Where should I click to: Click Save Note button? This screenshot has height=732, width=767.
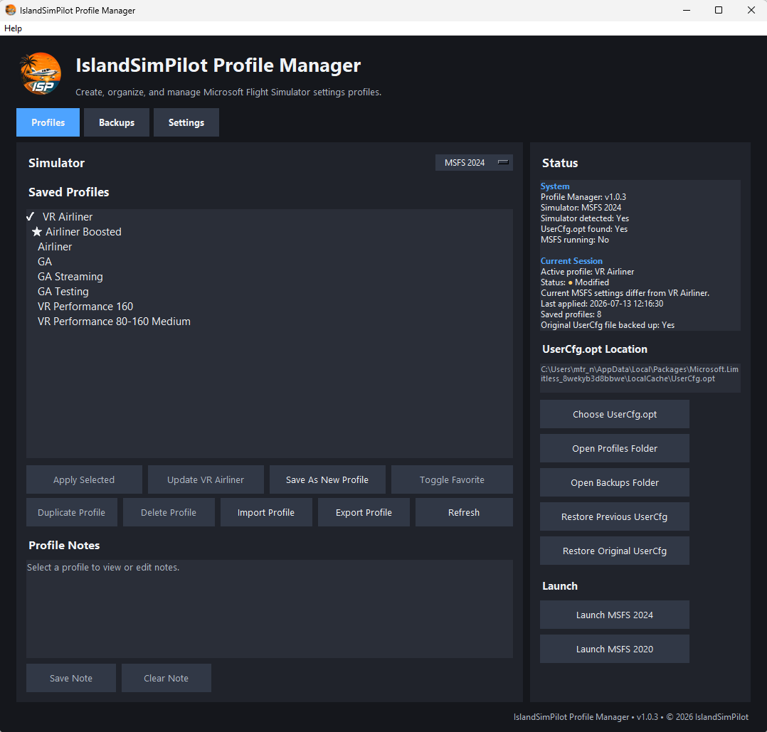tap(71, 678)
